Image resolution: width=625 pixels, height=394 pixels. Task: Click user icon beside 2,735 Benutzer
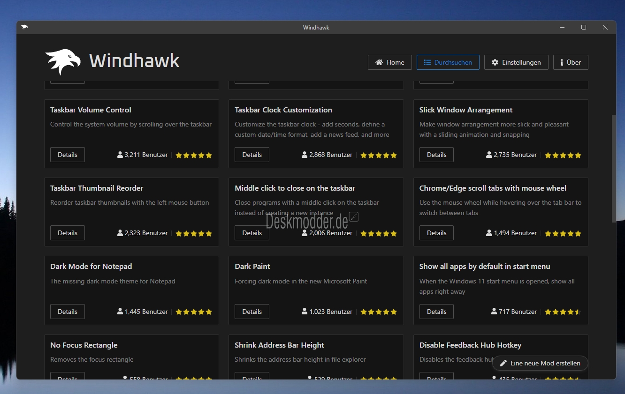click(x=489, y=155)
